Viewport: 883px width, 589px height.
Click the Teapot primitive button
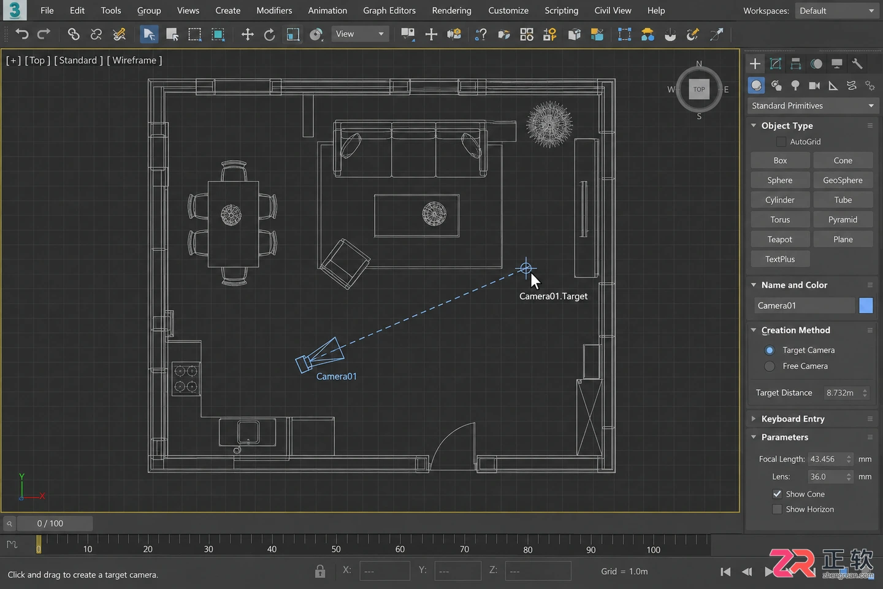tap(780, 239)
